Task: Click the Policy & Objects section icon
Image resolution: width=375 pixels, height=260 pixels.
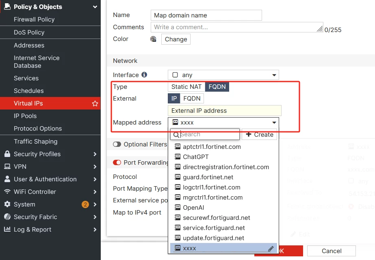Action: pyautogui.click(x=7, y=6)
